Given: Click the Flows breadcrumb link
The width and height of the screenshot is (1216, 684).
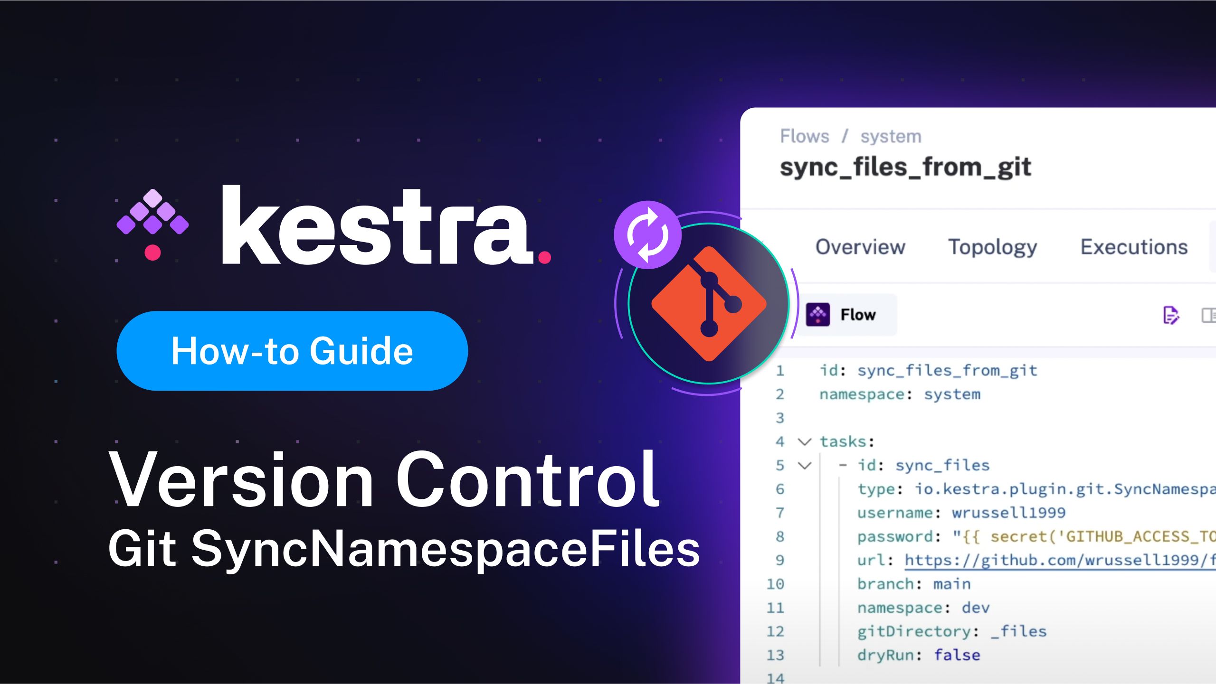Looking at the screenshot, I should [805, 136].
